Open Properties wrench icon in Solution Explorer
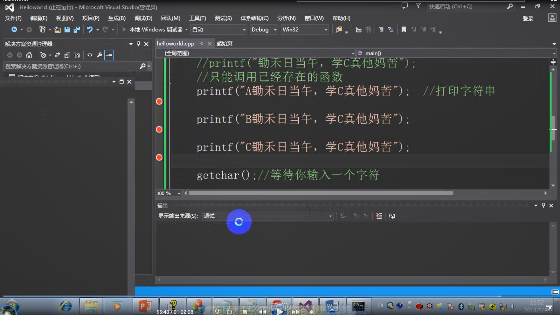This screenshot has height=315, width=560. click(100, 55)
